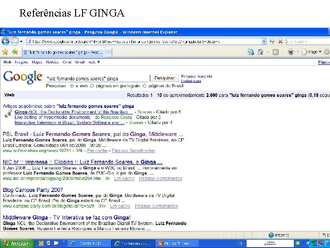Open 'Live editing of hypermedia documents' link
Viewport: 330px width, 248px height.
click(52, 117)
